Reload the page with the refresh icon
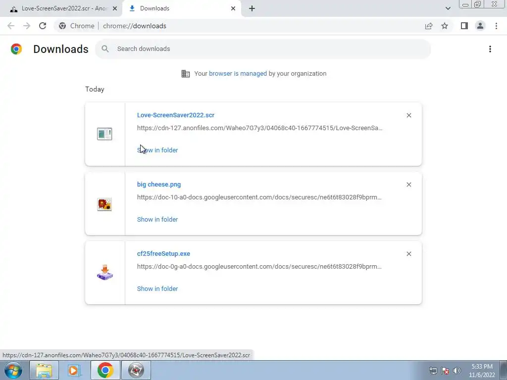This screenshot has width=507, height=380. [x=43, y=26]
